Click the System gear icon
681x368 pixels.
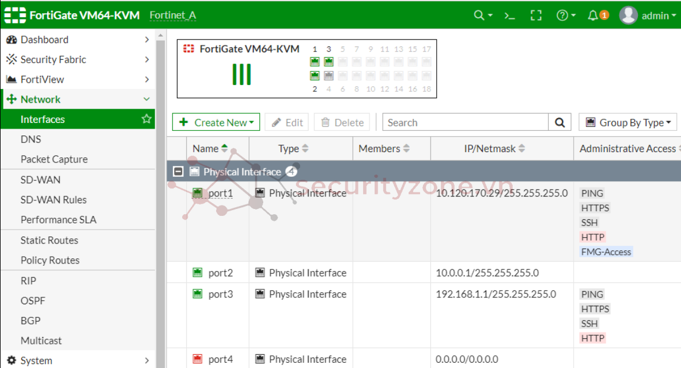point(11,360)
